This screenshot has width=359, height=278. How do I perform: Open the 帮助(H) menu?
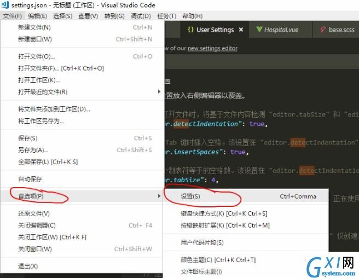192,16
